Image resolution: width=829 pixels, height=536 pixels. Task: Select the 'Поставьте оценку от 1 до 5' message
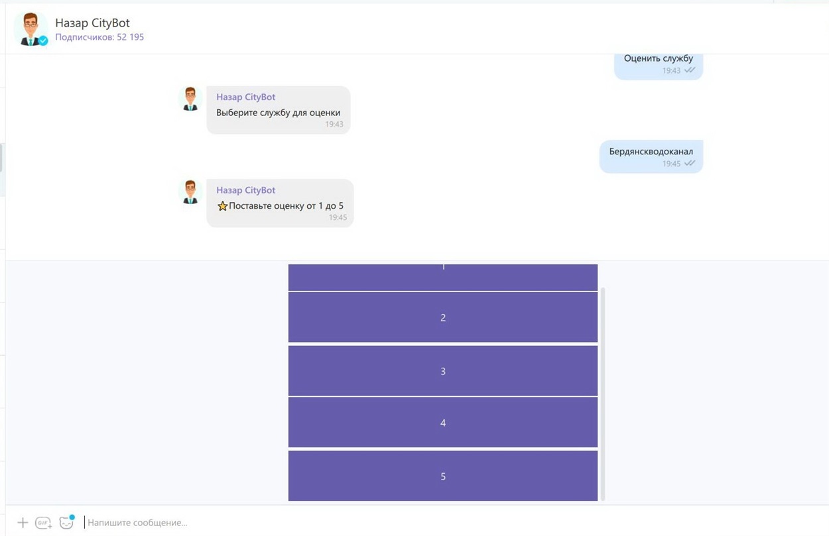tap(280, 203)
